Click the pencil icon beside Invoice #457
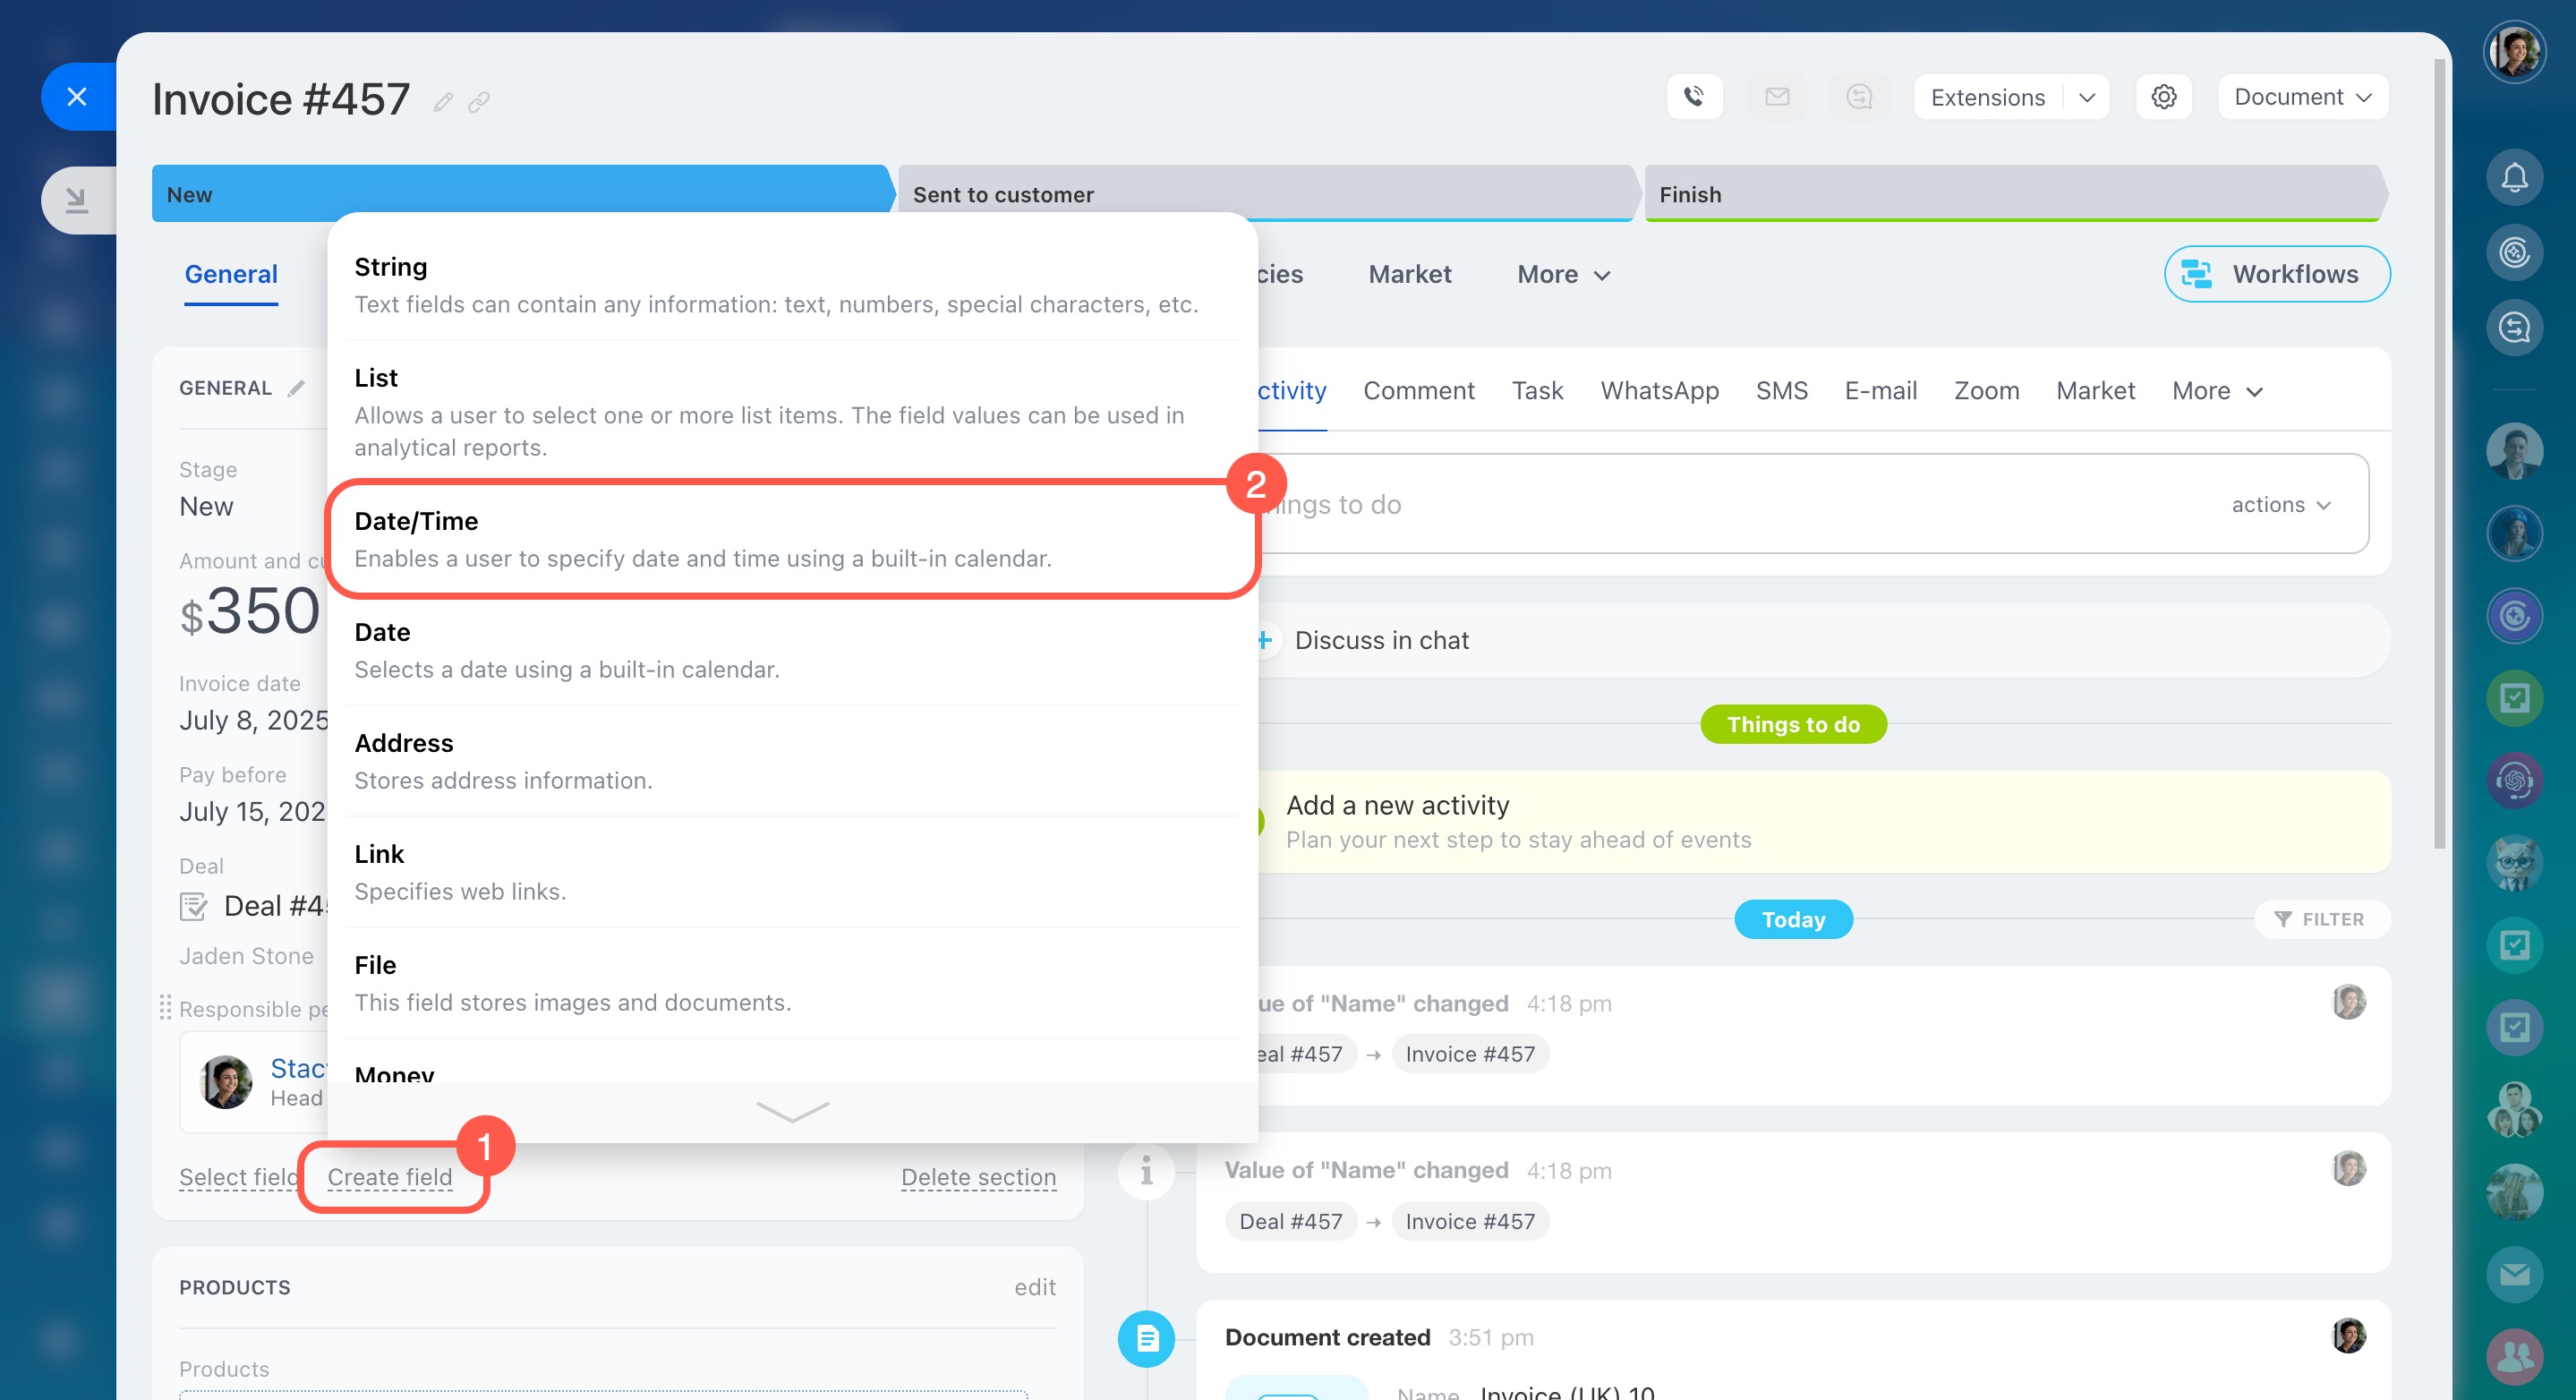The height and width of the screenshot is (1400, 2576). pos(443,102)
